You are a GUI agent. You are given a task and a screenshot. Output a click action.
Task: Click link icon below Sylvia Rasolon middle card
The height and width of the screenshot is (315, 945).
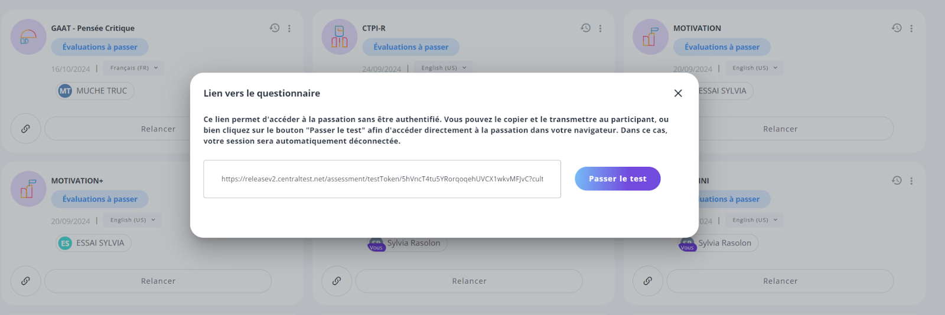click(x=337, y=281)
